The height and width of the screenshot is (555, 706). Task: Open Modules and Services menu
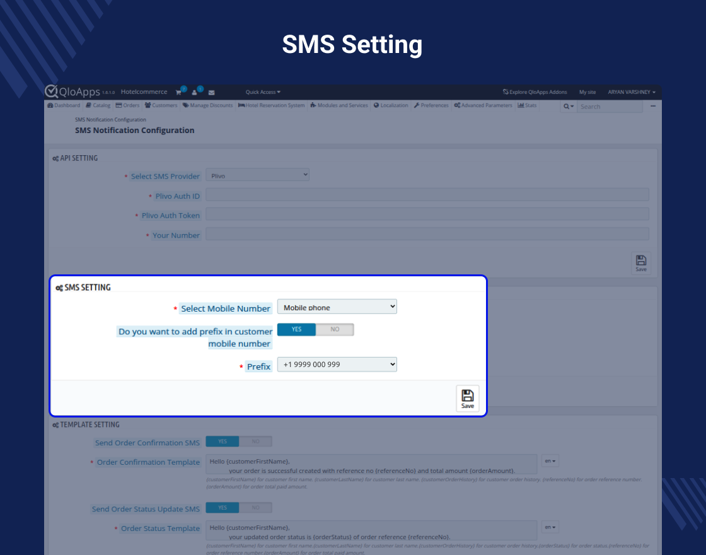pos(339,105)
